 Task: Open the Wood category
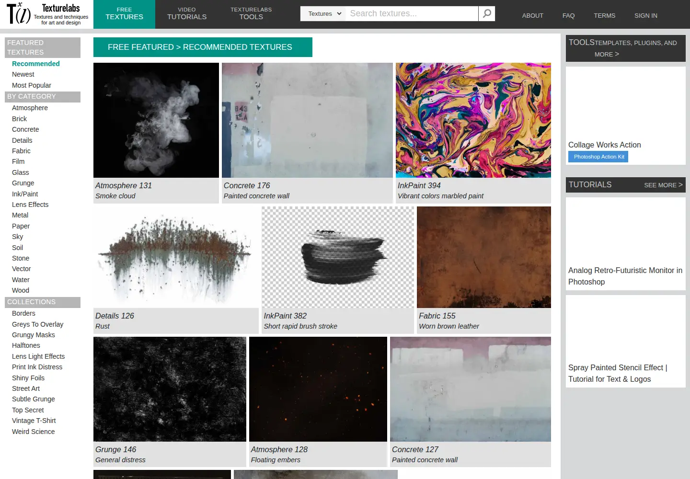21,290
